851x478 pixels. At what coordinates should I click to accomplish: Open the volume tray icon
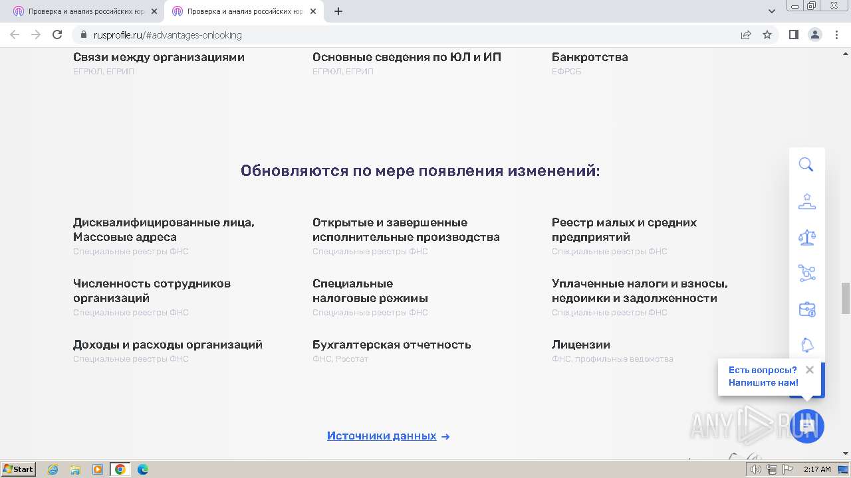(x=756, y=469)
